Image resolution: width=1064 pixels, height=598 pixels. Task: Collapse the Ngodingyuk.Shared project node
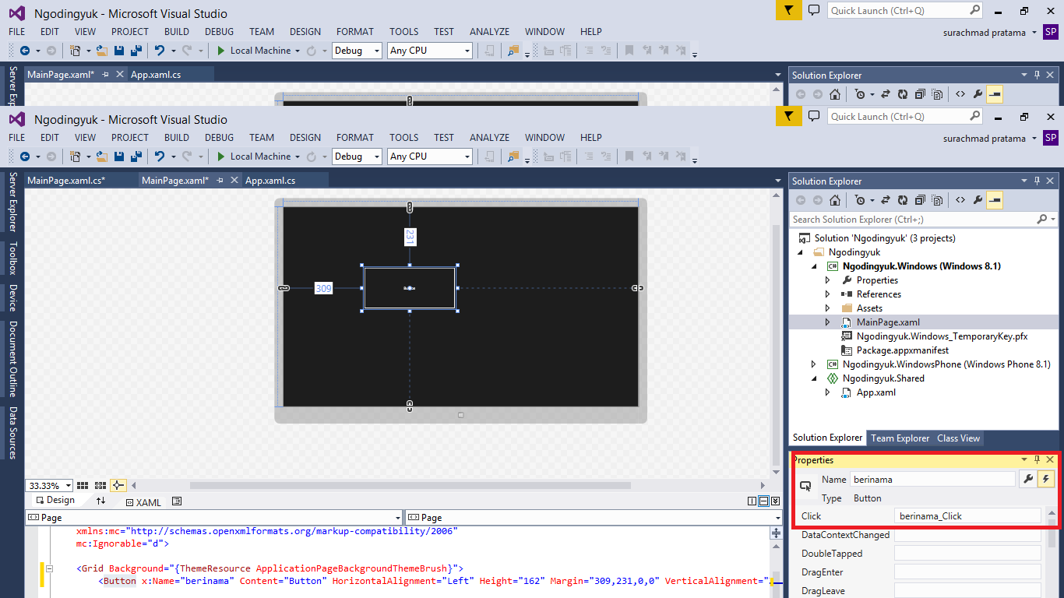click(x=814, y=378)
